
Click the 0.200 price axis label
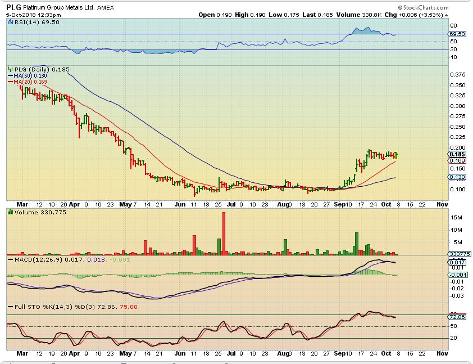(x=458, y=148)
